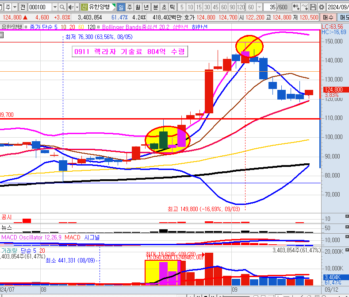
Task: Click the add line tool icon
Action: point(305,7)
